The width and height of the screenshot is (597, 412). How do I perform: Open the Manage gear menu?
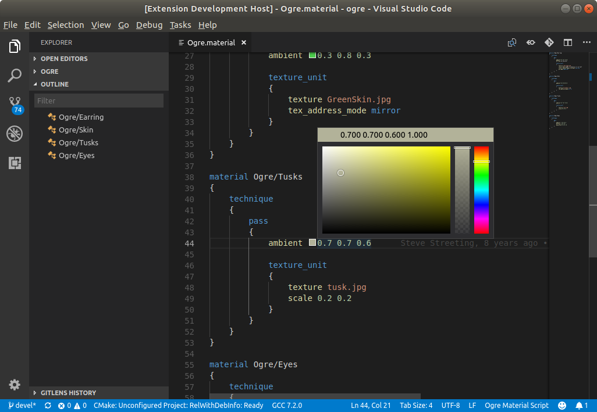pyautogui.click(x=15, y=385)
